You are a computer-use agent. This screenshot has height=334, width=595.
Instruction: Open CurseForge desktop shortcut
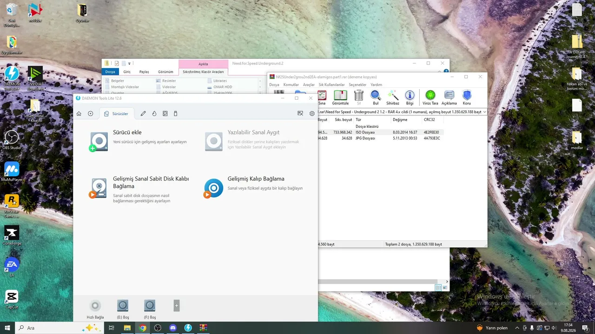[x=12, y=236]
